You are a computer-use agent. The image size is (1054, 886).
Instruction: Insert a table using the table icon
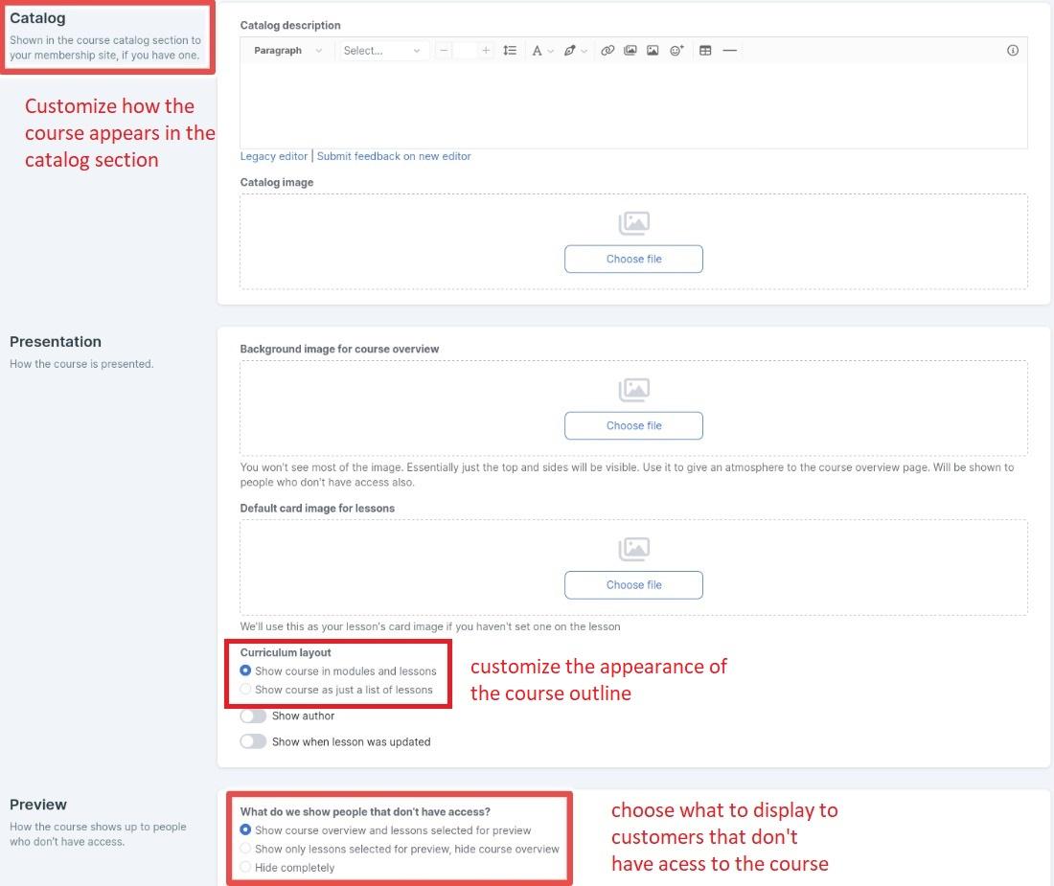[x=704, y=51]
